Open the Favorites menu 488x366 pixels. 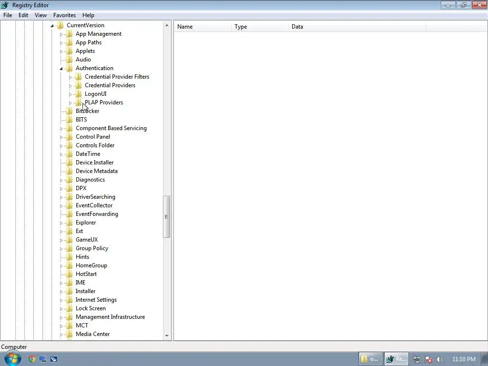tap(64, 15)
